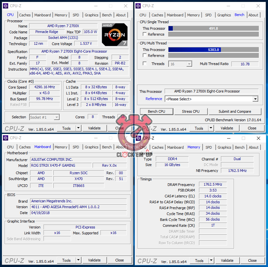Switch to Caches tab in CPU window
The width and height of the screenshot is (268, 267).
pyautogui.click(x=25, y=15)
